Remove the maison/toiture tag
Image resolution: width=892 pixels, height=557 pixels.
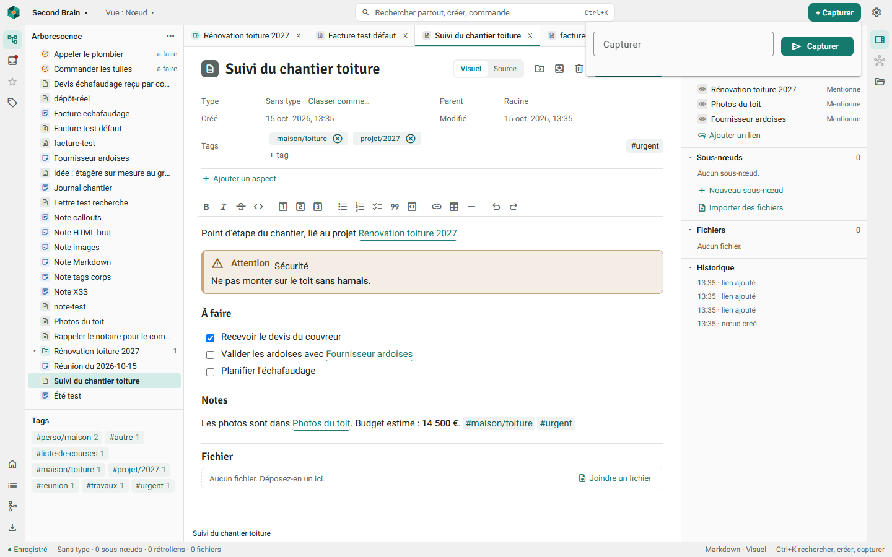[338, 139]
